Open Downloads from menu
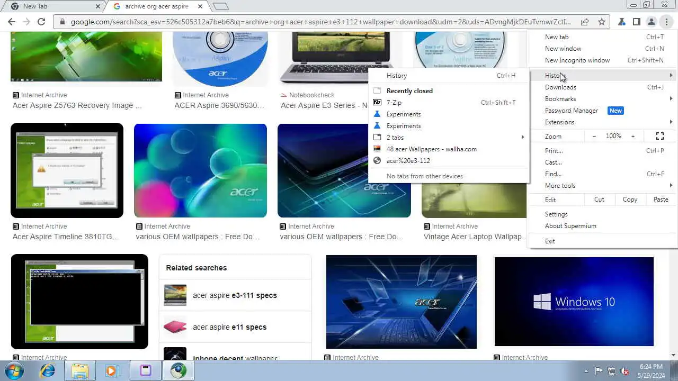Viewport: 678px width, 381px height. (602, 87)
